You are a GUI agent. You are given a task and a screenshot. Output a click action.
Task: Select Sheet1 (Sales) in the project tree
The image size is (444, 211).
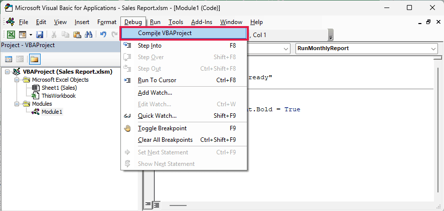[x=59, y=88]
